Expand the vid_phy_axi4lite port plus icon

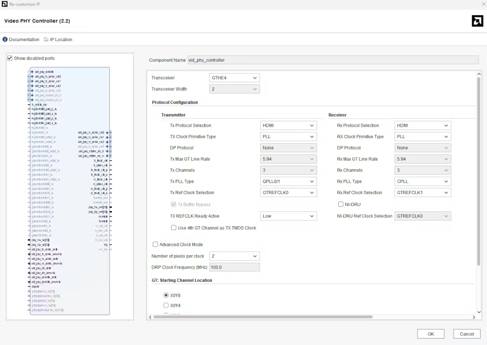[32, 72]
